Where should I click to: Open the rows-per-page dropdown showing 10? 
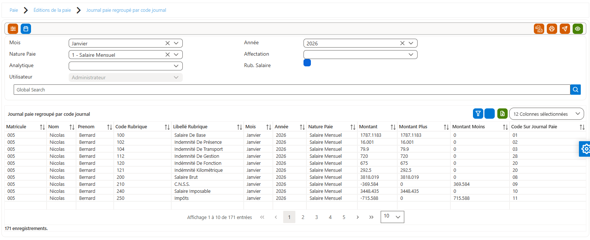392,217
